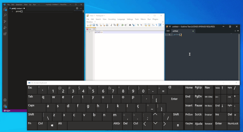Split the VS Code editor right
The image size is (243, 132).
(77, 8)
